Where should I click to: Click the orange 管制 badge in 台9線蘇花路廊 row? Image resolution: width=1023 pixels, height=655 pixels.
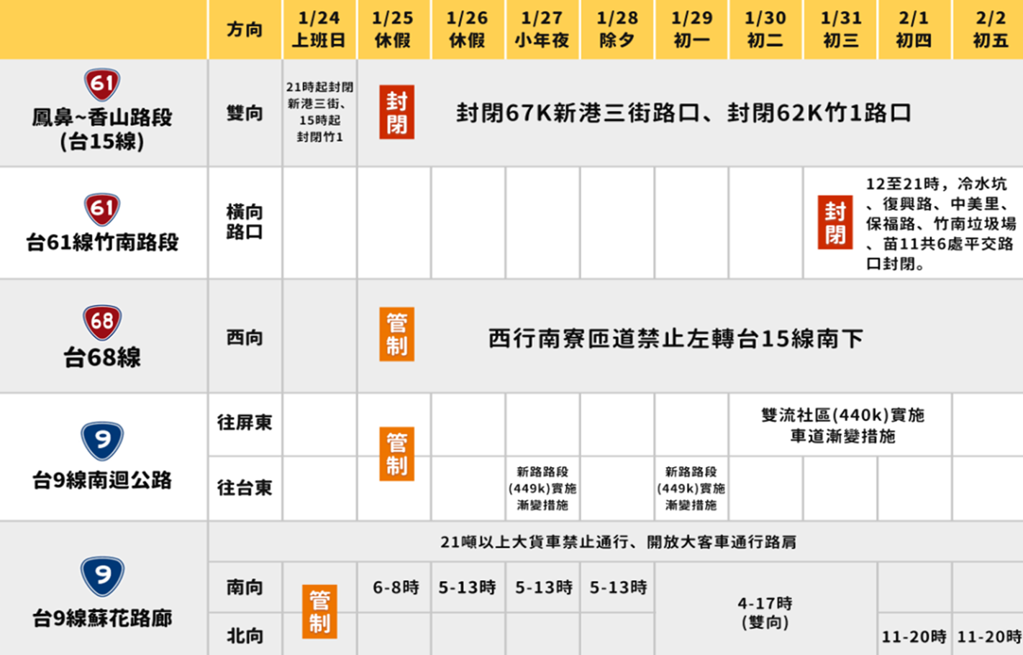pyautogui.click(x=319, y=611)
